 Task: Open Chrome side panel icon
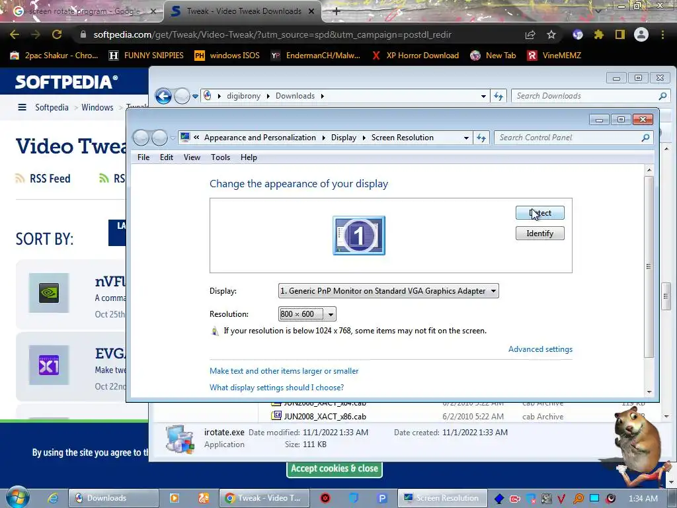click(620, 34)
